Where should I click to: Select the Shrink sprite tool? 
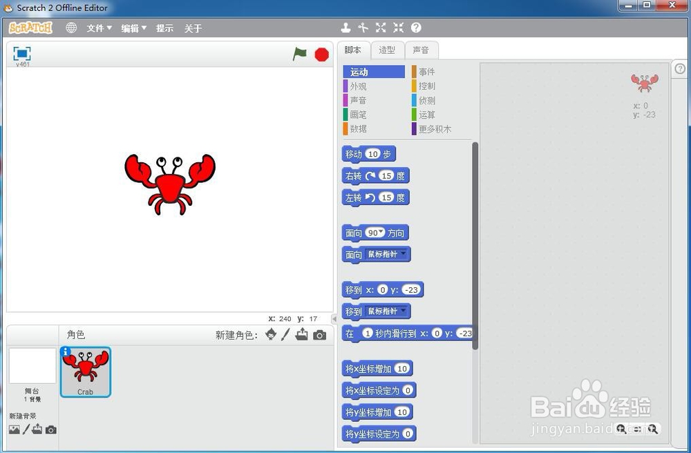pyautogui.click(x=399, y=28)
